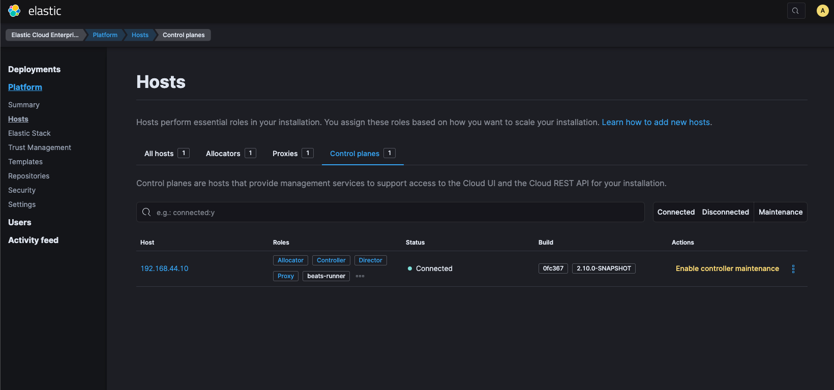Open Users in the sidebar
Viewport: 834px width, 390px height.
[20, 222]
